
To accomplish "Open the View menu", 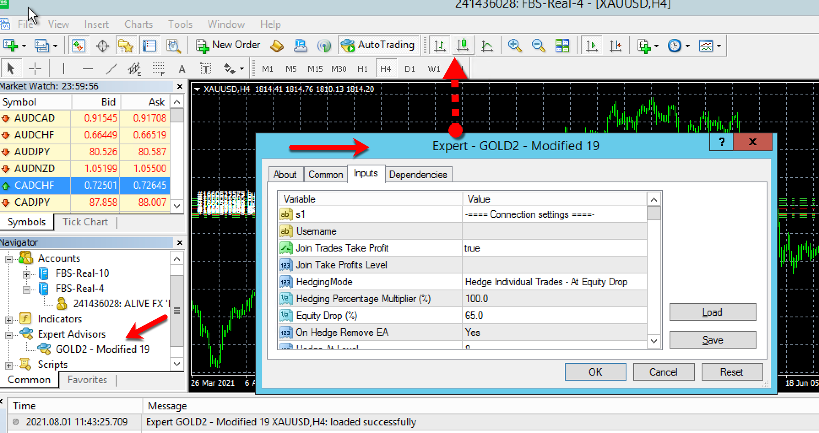I will (x=58, y=24).
